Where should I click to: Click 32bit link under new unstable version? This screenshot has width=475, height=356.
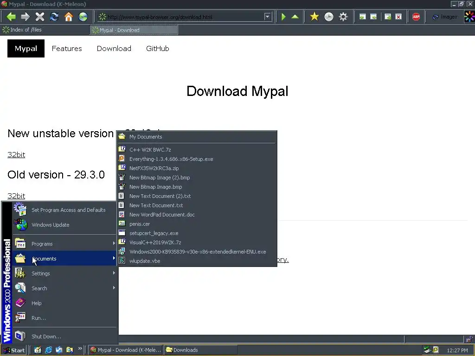coord(16,155)
